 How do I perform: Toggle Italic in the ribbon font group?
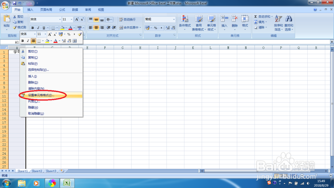pyautogui.click(x=38, y=28)
